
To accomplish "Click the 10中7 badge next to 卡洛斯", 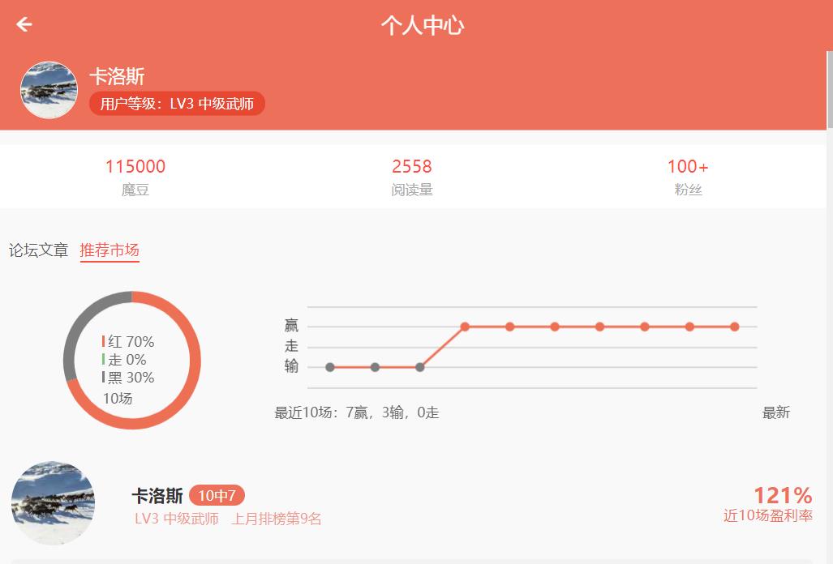I will point(217,496).
